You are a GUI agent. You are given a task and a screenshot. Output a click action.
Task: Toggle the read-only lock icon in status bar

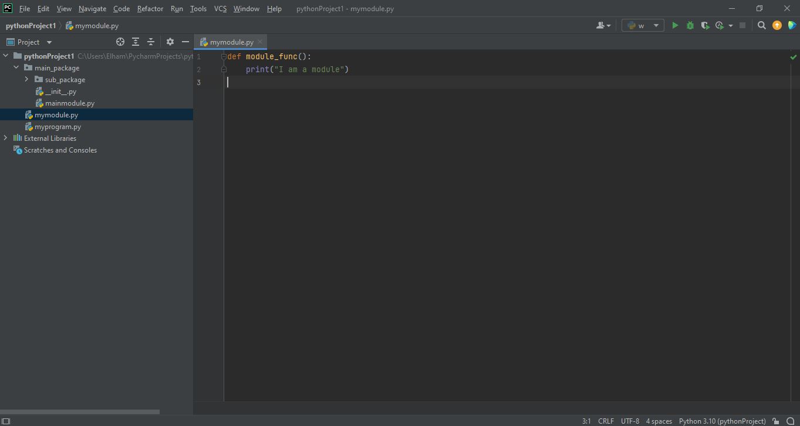[776, 421]
